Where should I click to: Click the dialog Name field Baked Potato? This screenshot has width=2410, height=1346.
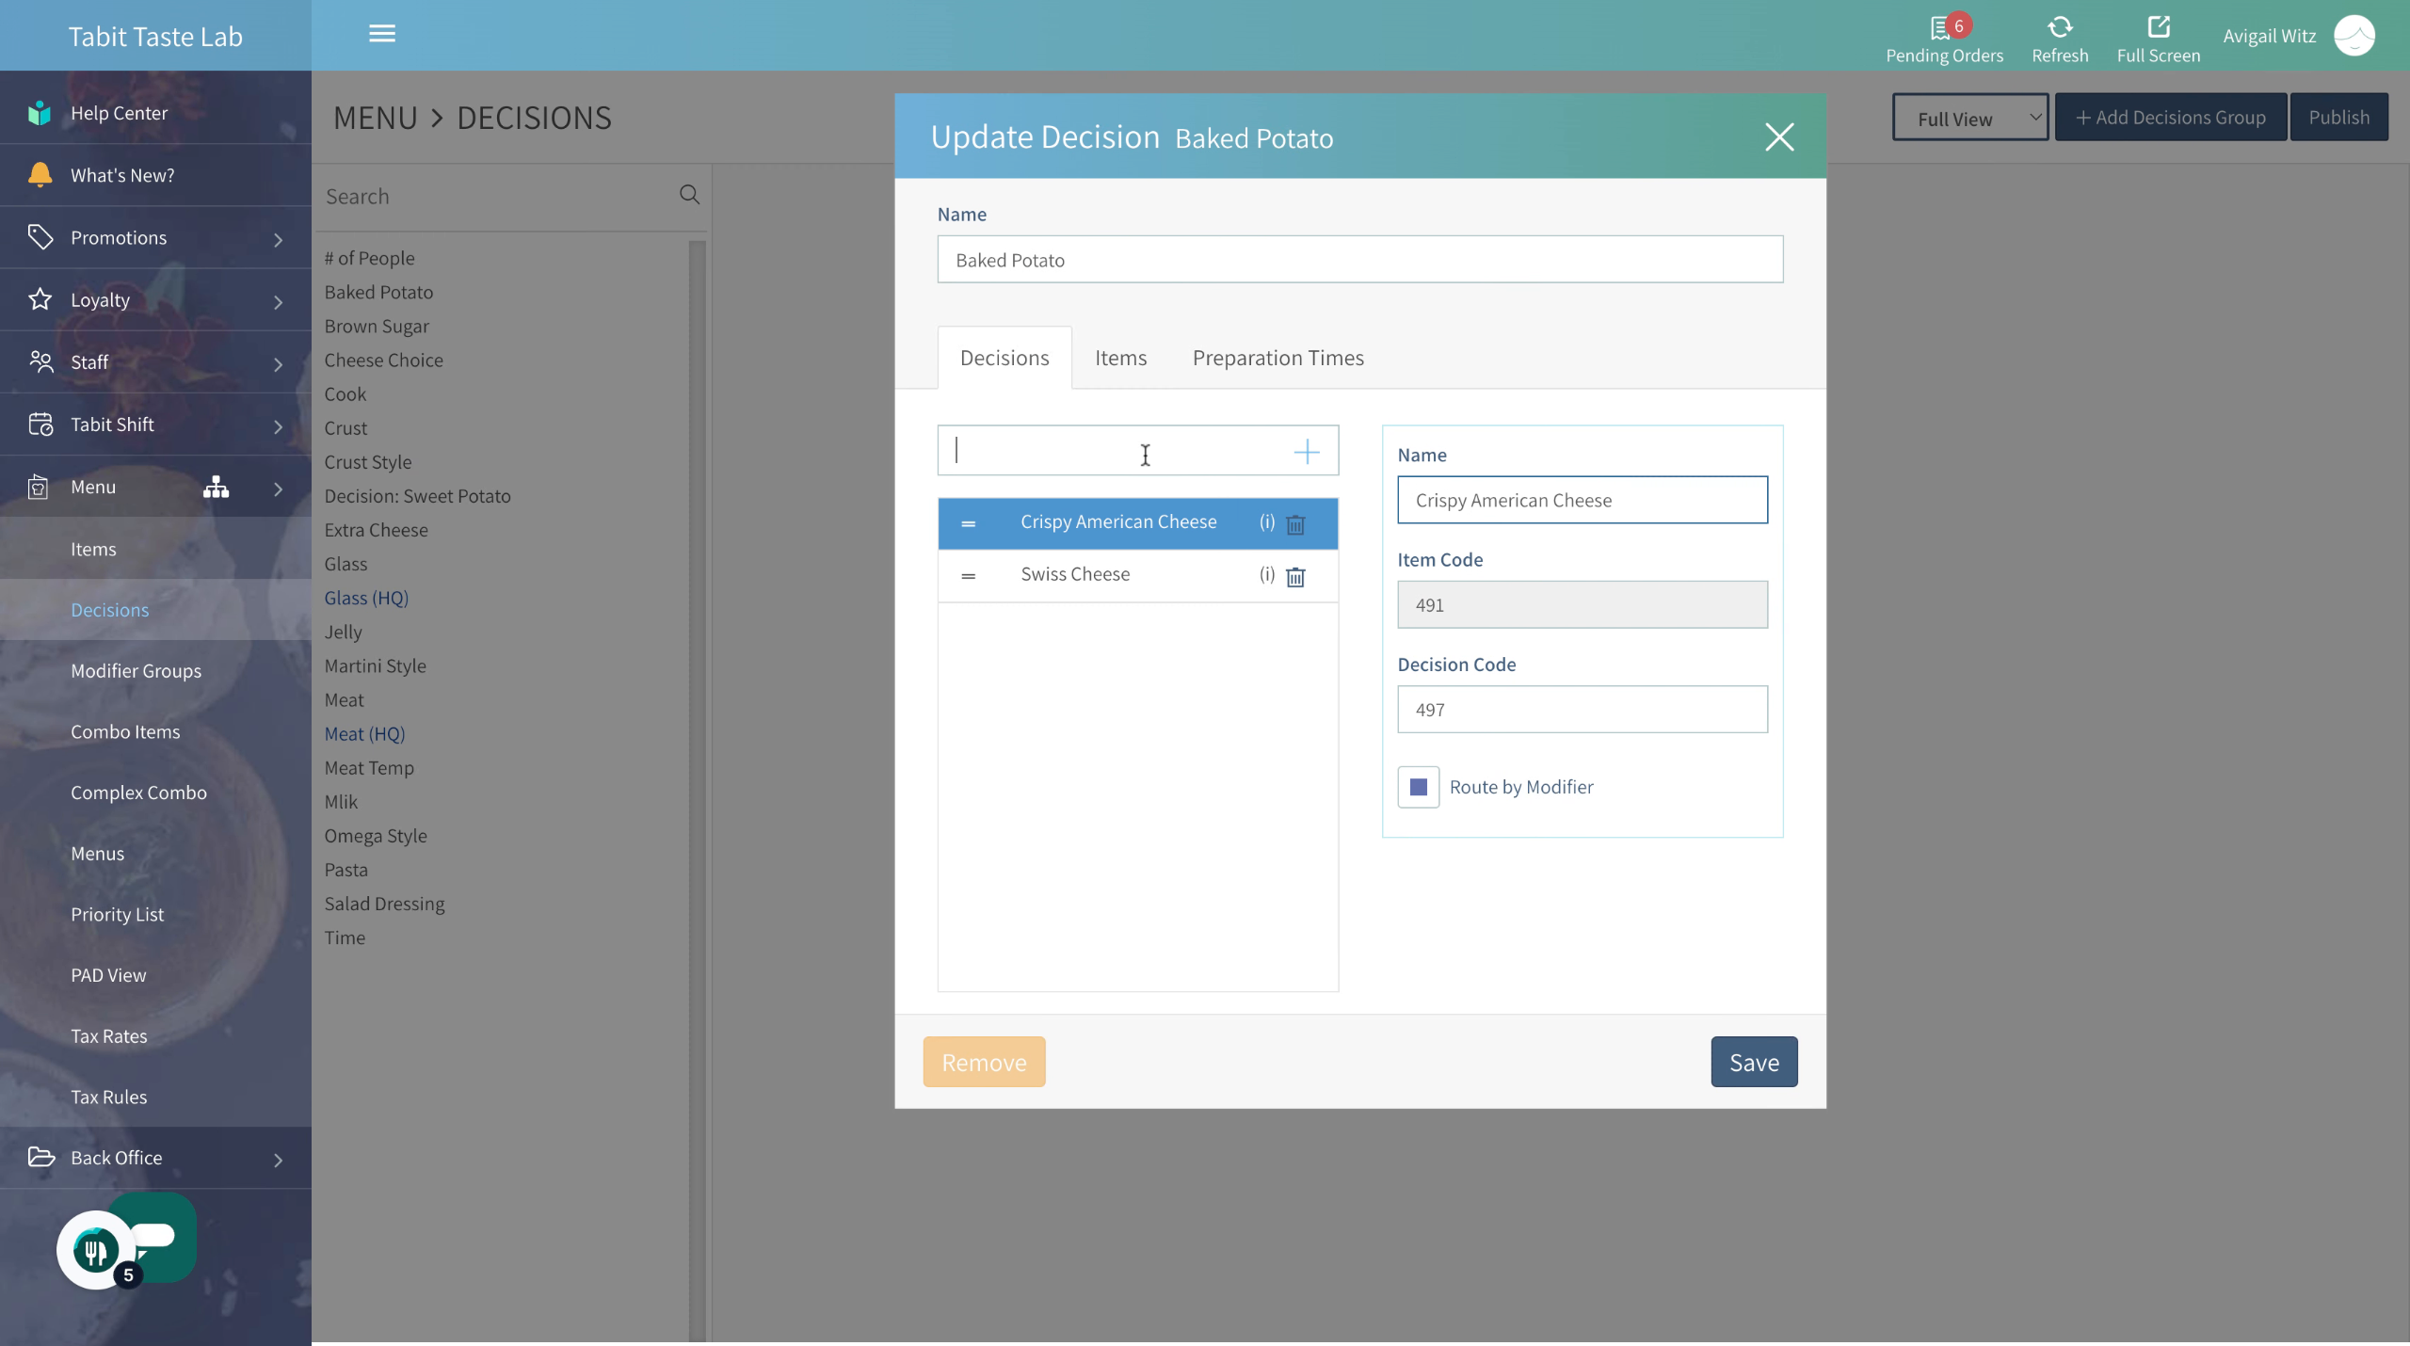(1359, 260)
